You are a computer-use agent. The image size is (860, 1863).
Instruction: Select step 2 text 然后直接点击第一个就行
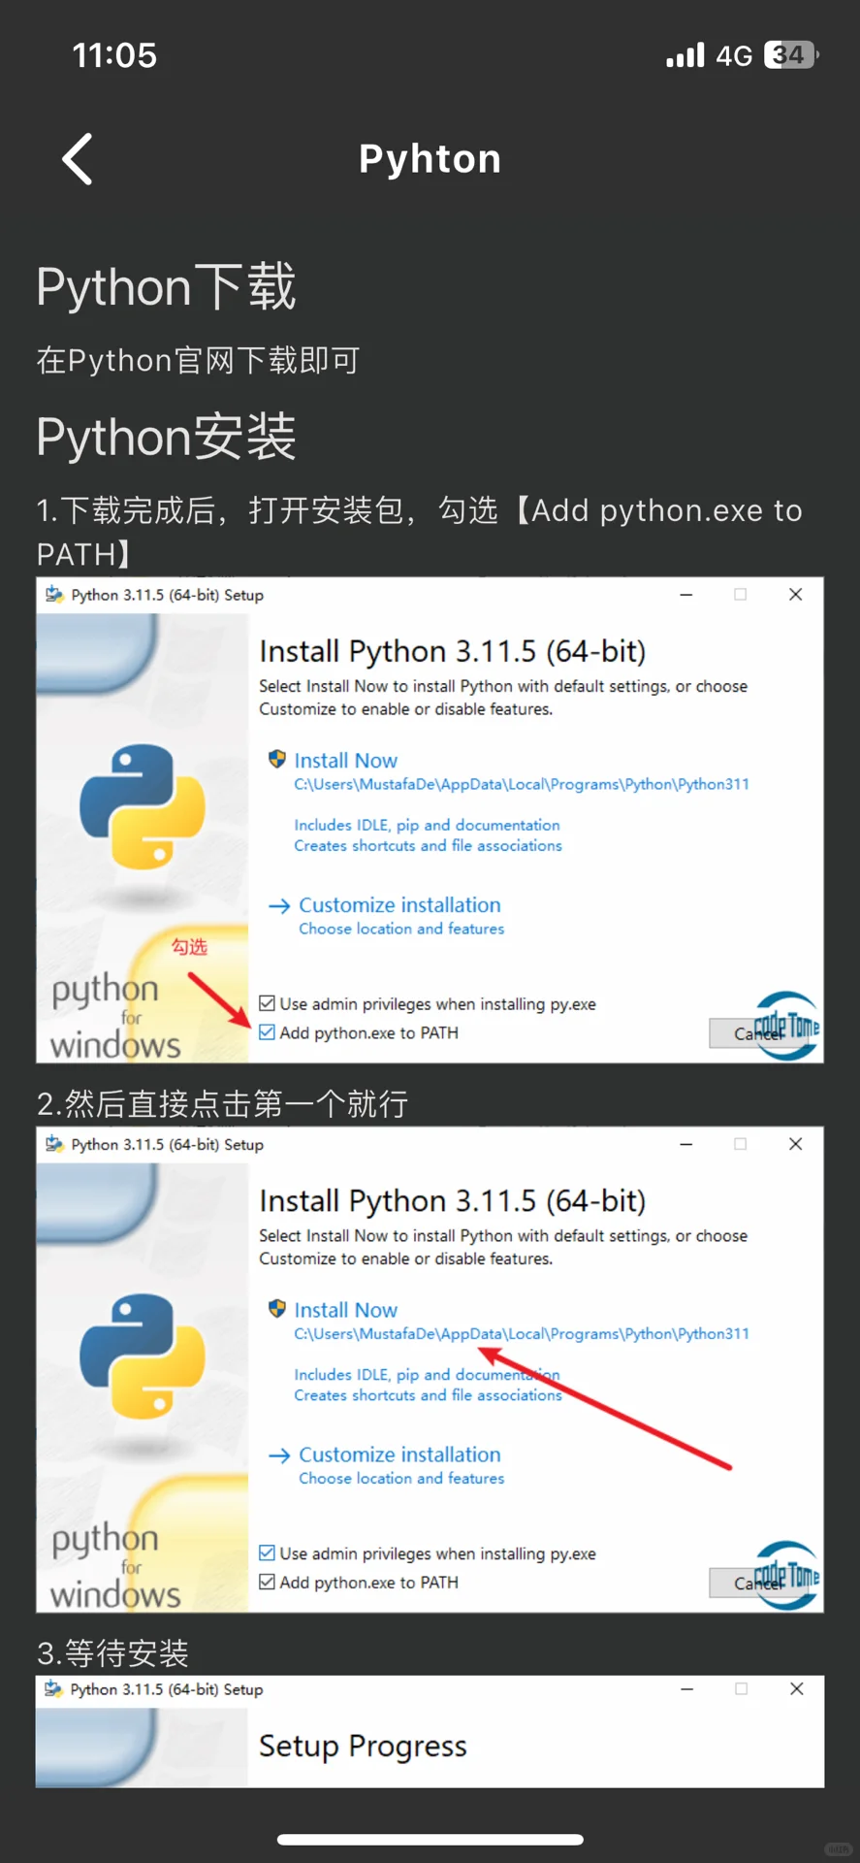pos(222,1104)
